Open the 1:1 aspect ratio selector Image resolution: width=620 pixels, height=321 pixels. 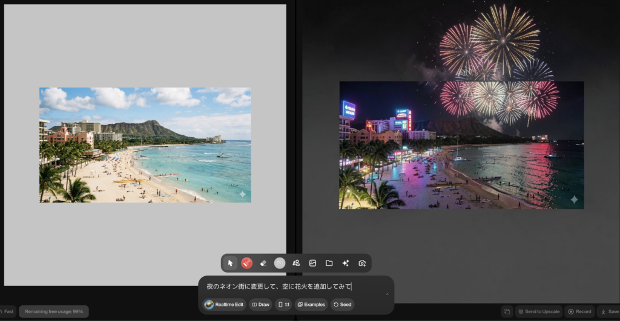pos(283,304)
